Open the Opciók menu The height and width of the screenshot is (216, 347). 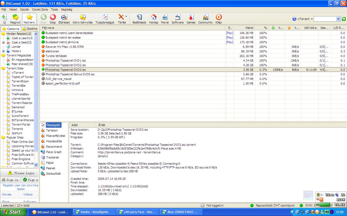(x=24, y=9)
